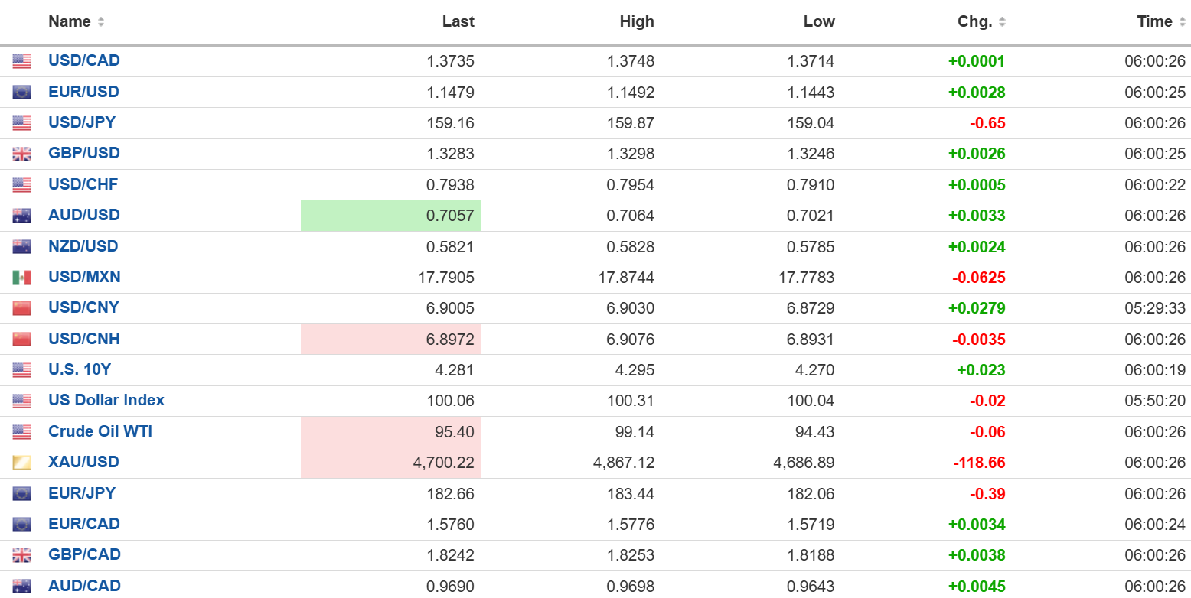Viewport: 1191px width, 598px height.
Task: Open the GBP/CAD pair link
Action: point(84,554)
